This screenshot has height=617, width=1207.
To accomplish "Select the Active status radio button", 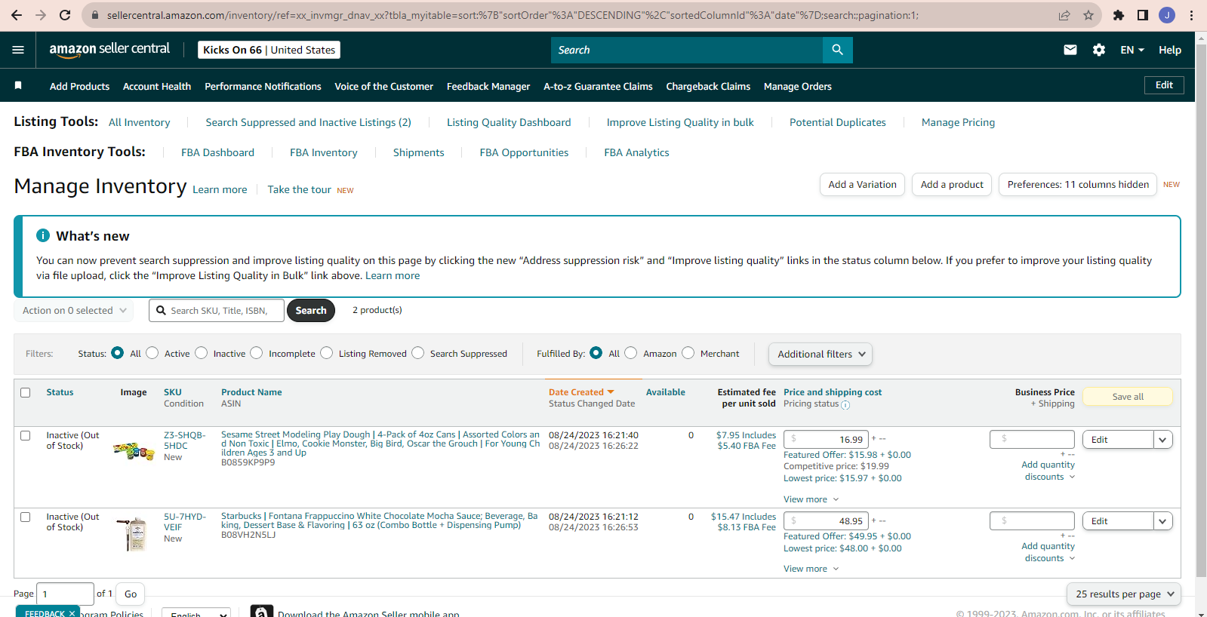I will coord(152,353).
